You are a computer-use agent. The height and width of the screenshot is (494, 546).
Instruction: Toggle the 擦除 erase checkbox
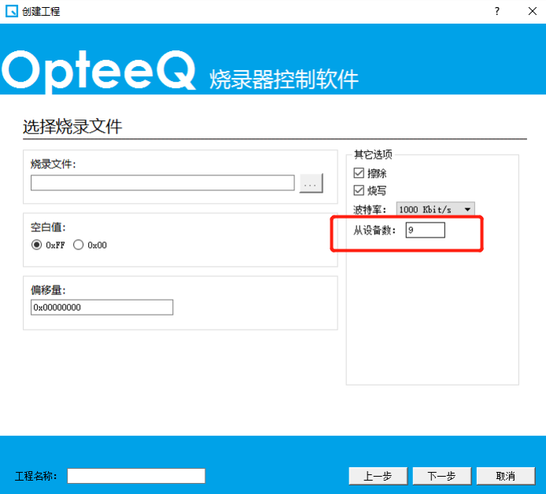click(x=359, y=173)
